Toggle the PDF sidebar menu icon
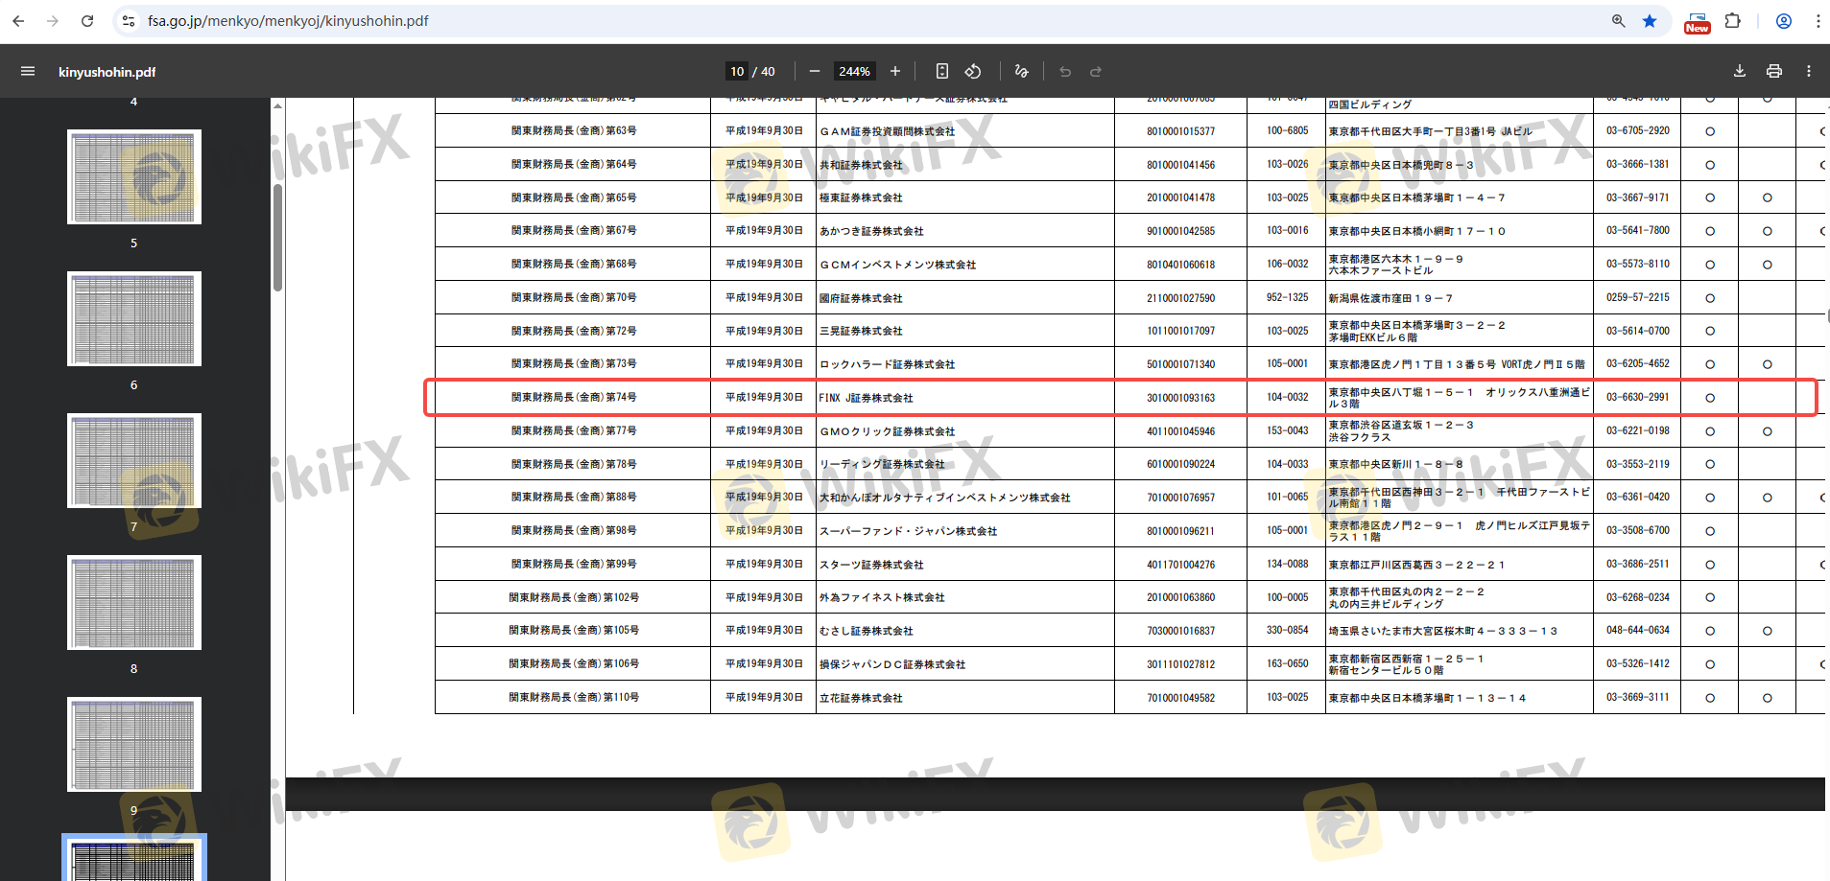The height and width of the screenshot is (881, 1830). [x=28, y=71]
